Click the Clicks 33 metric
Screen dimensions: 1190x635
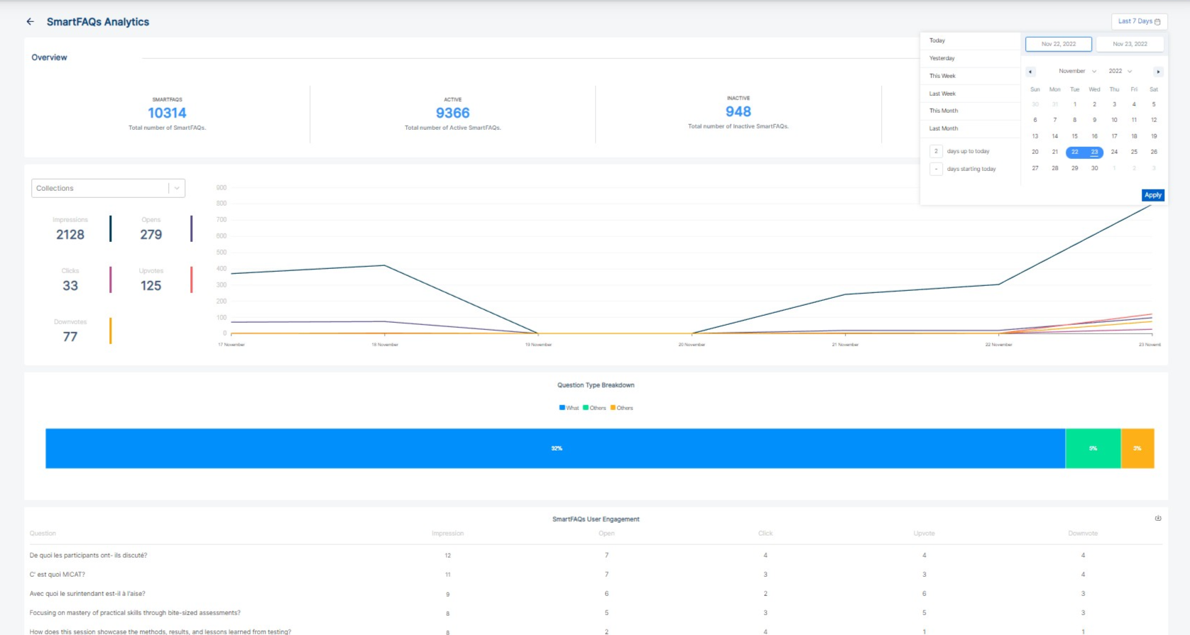click(x=70, y=280)
